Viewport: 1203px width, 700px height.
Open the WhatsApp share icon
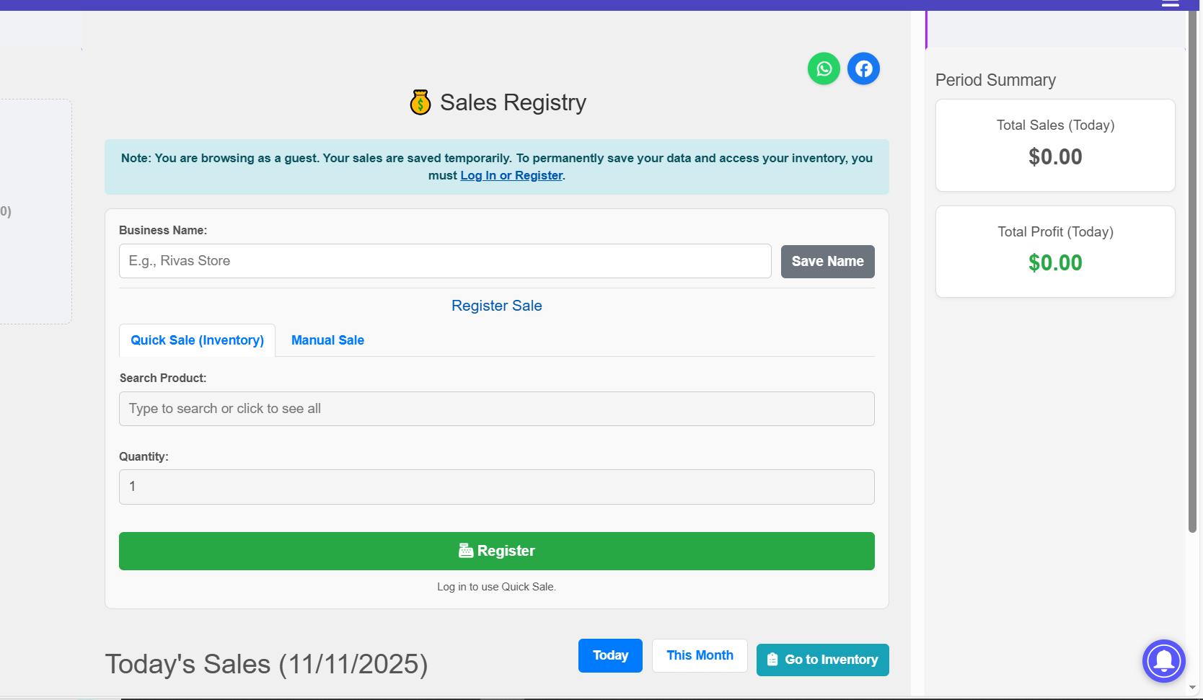point(824,68)
